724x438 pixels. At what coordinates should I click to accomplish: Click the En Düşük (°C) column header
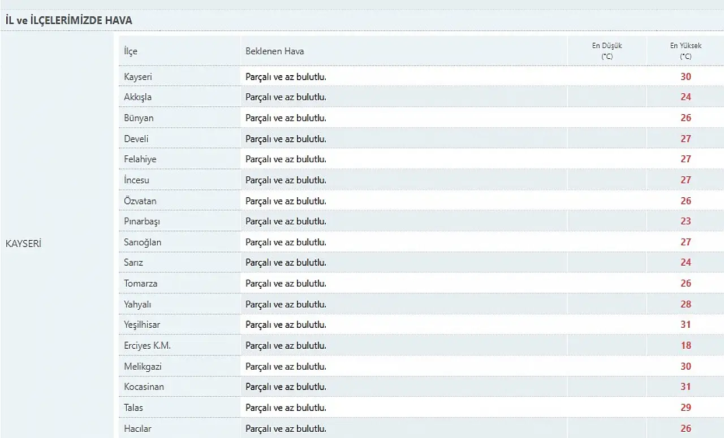pos(607,51)
